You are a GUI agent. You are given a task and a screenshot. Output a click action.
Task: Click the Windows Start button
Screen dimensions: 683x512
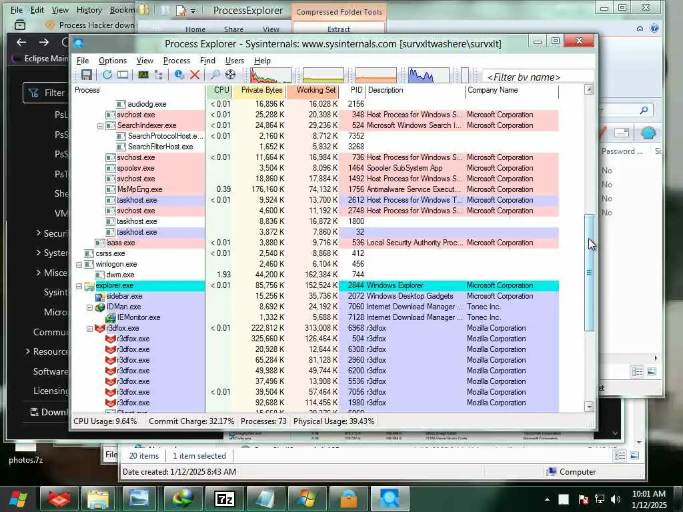pos(18,499)
